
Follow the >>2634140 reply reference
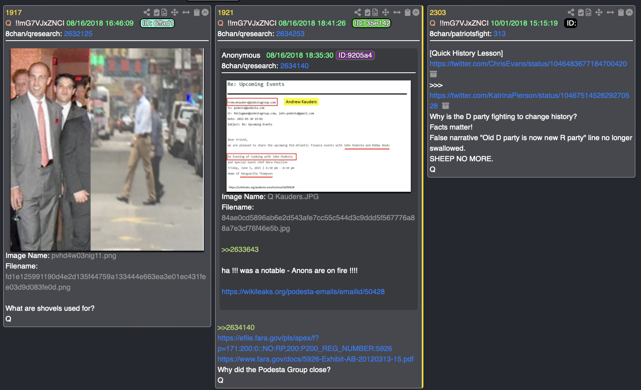coord(236,327)
